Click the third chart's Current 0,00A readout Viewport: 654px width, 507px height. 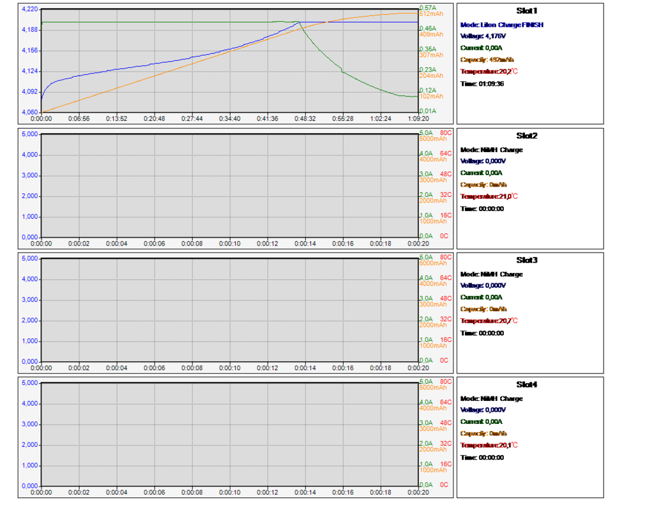click(x=482, y=297)
